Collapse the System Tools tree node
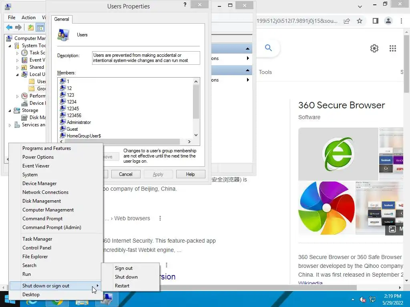The height and width of the screenshot is (307, 410). click(10, 46)
